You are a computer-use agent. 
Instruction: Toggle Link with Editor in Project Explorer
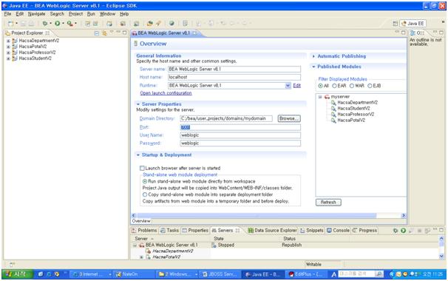pyautogui.click(x=104, y=33)
